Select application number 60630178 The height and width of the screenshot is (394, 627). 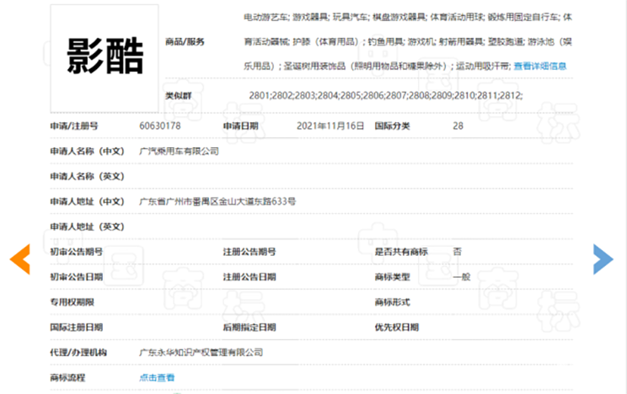pos(160,126)
